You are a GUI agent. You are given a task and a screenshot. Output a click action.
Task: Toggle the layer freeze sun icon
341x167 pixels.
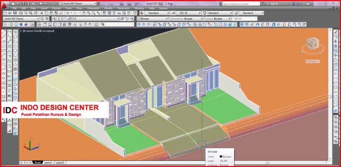[x=62, y=19]
